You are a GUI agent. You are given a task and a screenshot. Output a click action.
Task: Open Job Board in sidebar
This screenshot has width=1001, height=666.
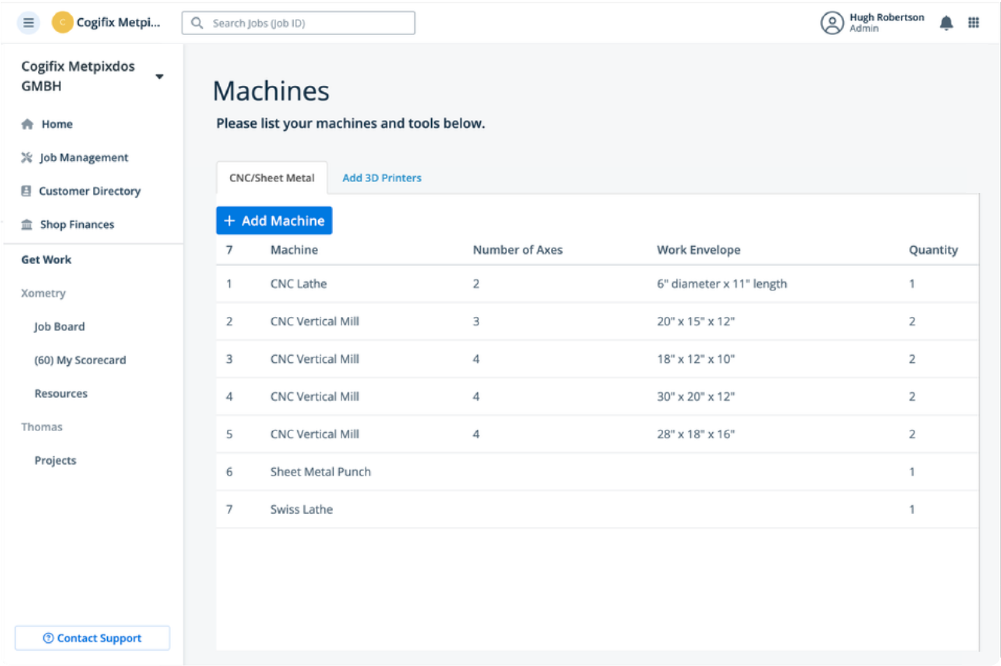[60, 326]
